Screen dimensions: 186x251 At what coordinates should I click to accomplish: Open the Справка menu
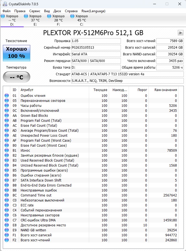71,11
